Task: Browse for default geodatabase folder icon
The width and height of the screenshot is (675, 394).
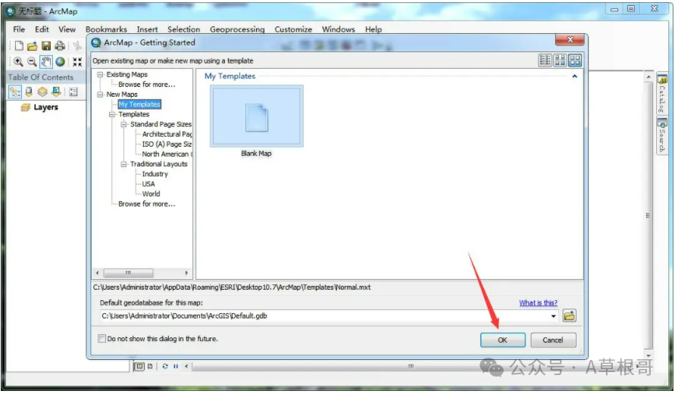Action: pos(569,316)
